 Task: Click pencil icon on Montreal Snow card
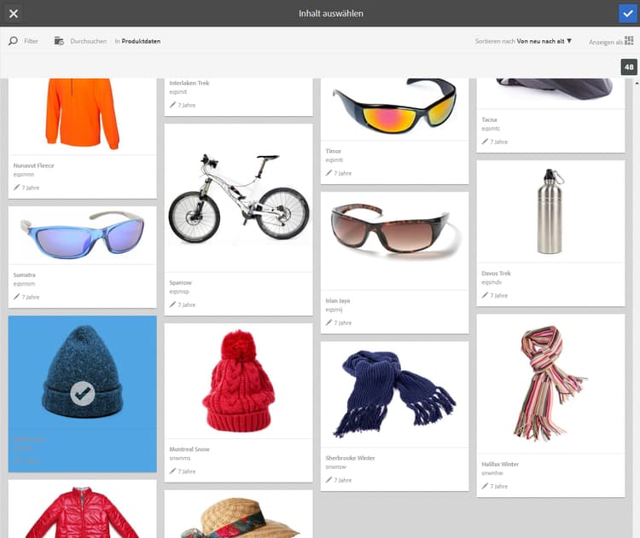click(x=172, y=471)
